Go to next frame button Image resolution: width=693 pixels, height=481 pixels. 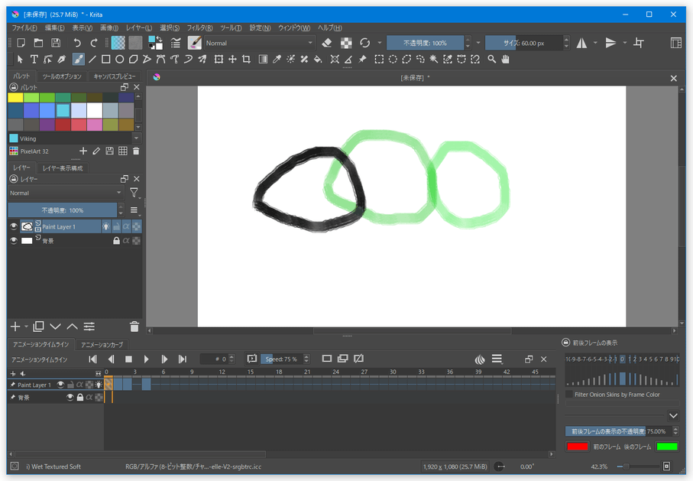click(x=164, y=359)
